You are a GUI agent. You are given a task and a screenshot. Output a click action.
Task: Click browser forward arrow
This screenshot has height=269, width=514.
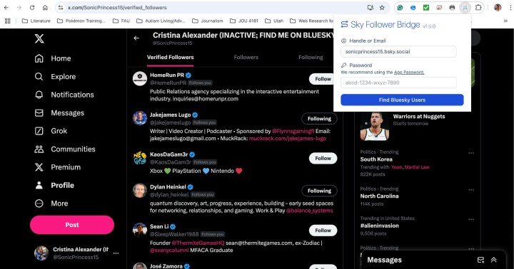(x=19, y=7)
